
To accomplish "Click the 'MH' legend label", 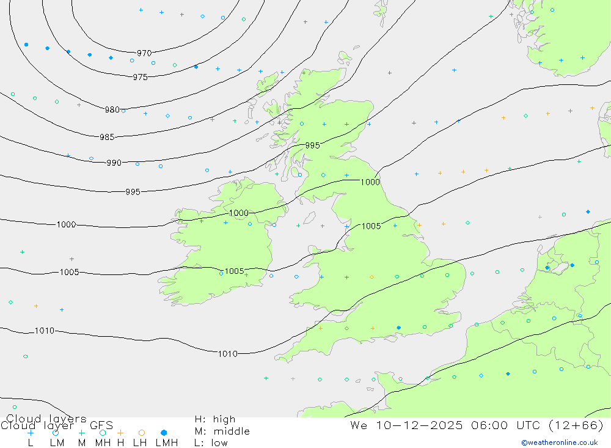I will click(x=103, y=443).
